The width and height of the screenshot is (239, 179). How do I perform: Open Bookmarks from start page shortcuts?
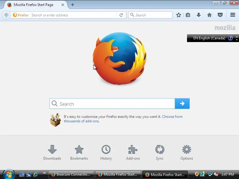[x=79, y=152]
